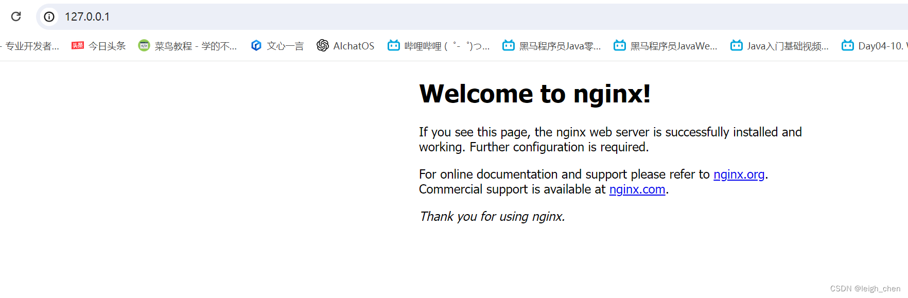Click the "Thank you for using nginx." text

point(492,217)
